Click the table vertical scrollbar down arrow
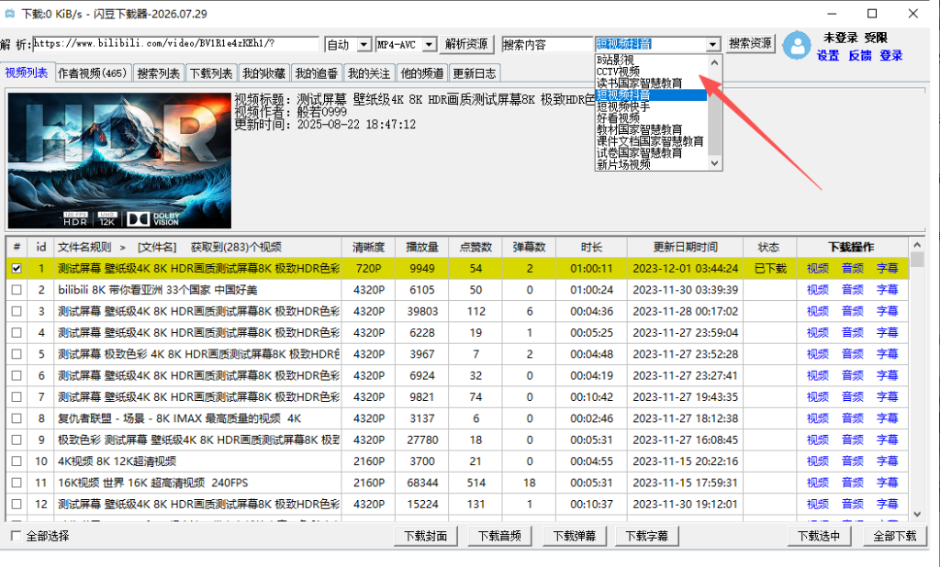 (x=917, y=514)
